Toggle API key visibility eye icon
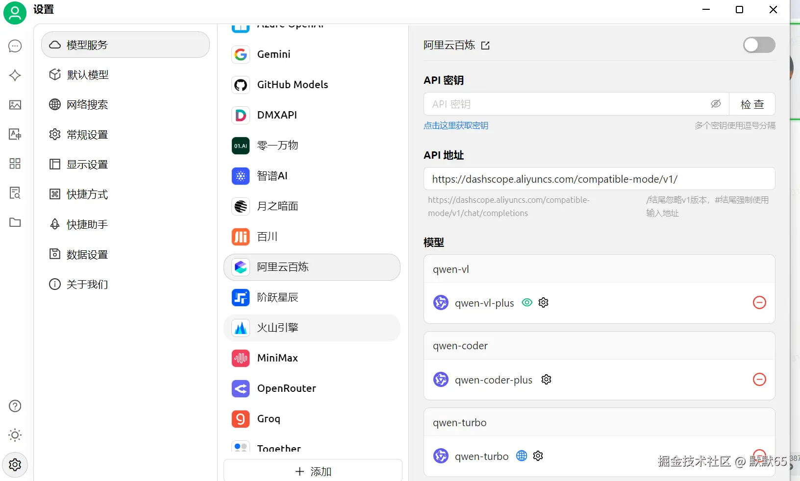The image size is (800, 481). click(716, 104)
